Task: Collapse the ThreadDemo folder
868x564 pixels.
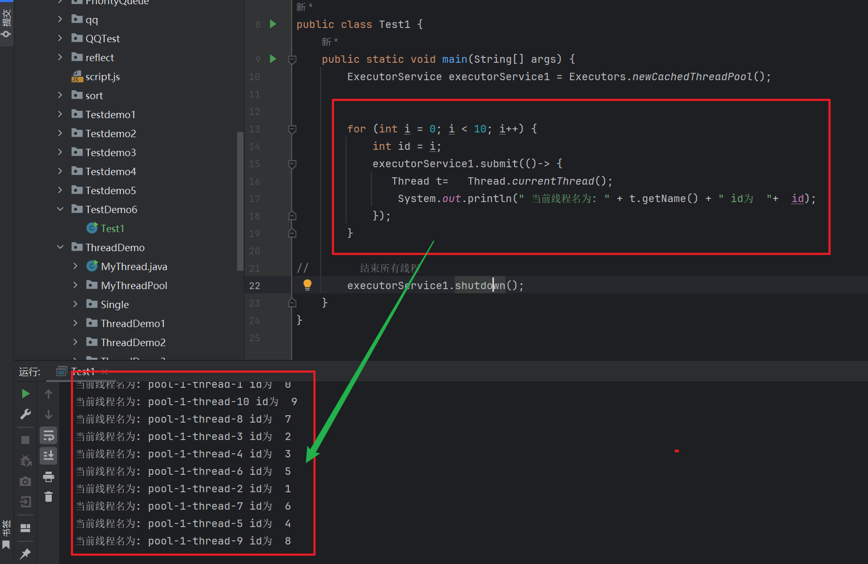Action: 60,247
